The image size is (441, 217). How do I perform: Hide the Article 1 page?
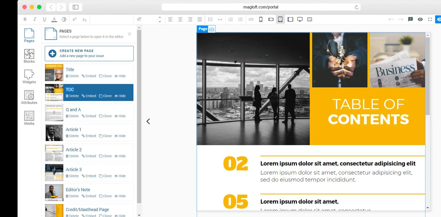[x=120, y=136]
